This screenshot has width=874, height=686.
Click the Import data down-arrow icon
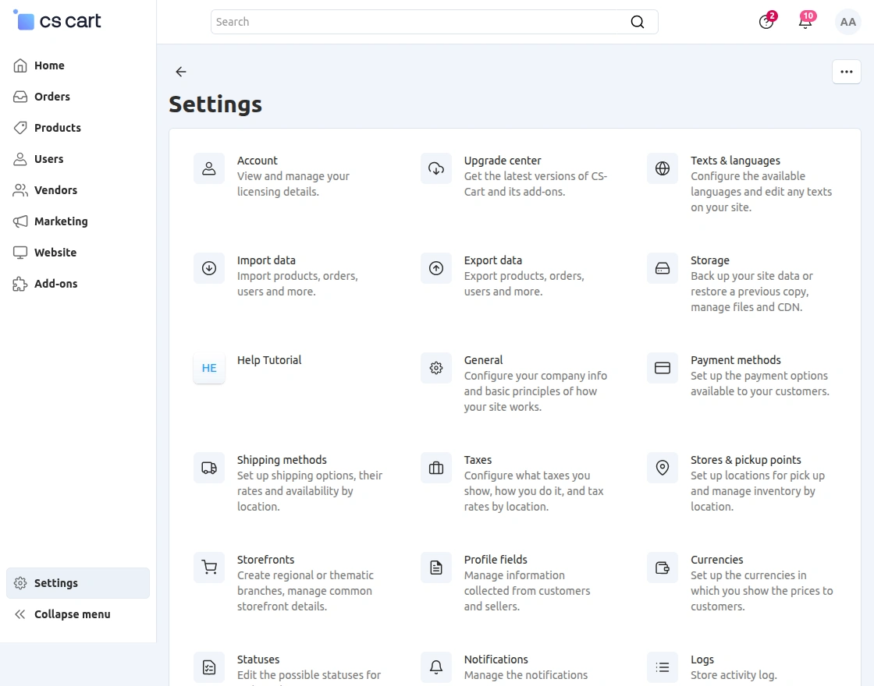coord(209,268)
